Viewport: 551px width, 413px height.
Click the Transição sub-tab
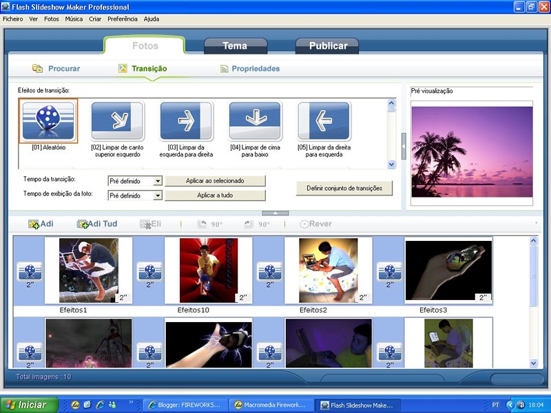tap(143, 68)
